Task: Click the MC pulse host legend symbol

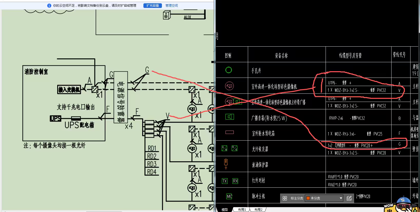Action: (229, 196)
